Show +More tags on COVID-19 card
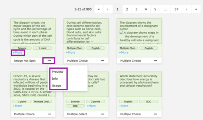Image resolution: width=203 pixels, height=120 pixels. pyautogui.click(x=17, y=106)
